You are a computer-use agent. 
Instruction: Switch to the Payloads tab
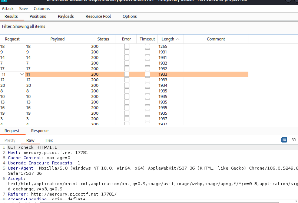pos(66,16)
